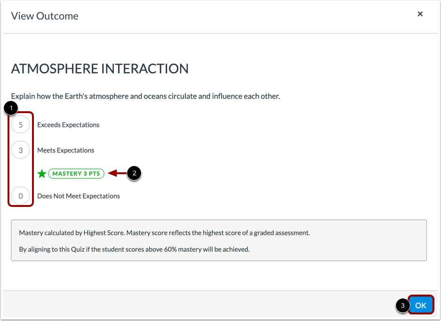The image size is (441, 321).
Task: Click the callout 2 arrow marker
Action: pos(134,173)
